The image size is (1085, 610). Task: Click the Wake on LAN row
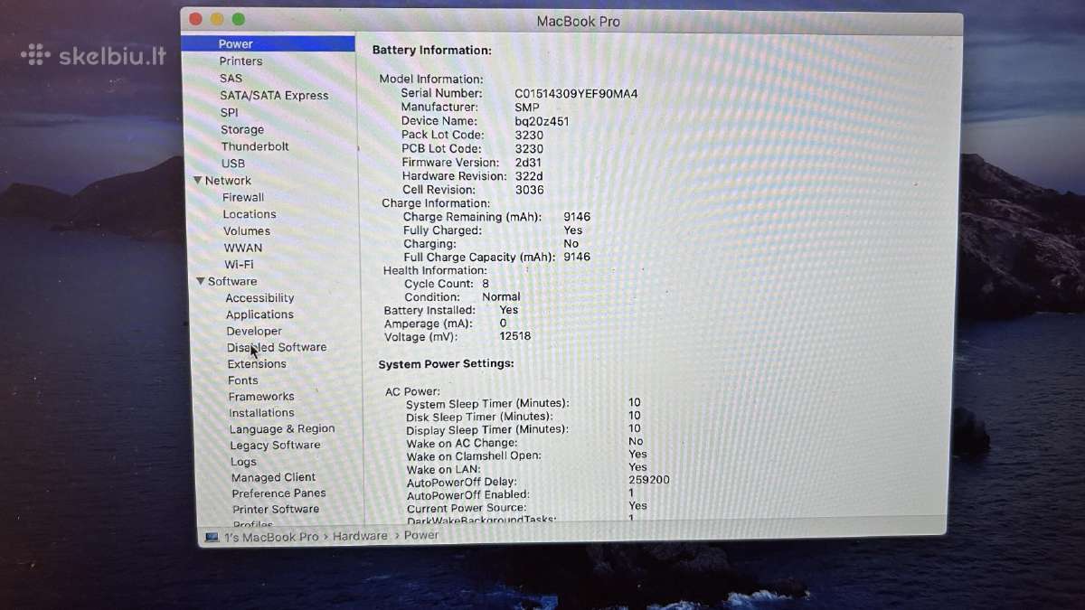527,469
